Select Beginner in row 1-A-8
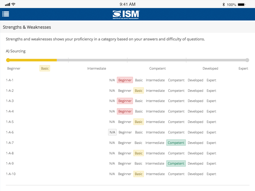The width and height of the screenshot is (255, 191). point(125,153)
